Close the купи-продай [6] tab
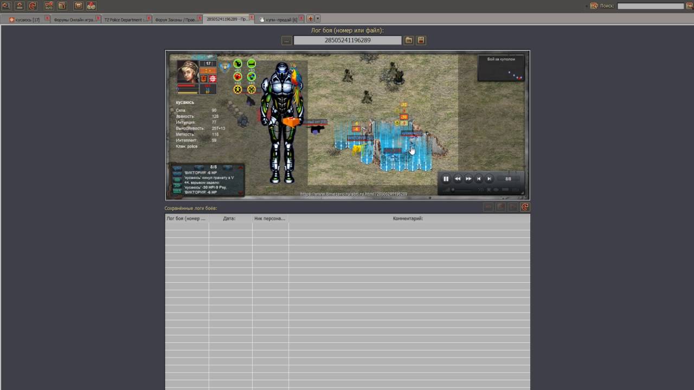694x390 pixels. pos(301,18)
